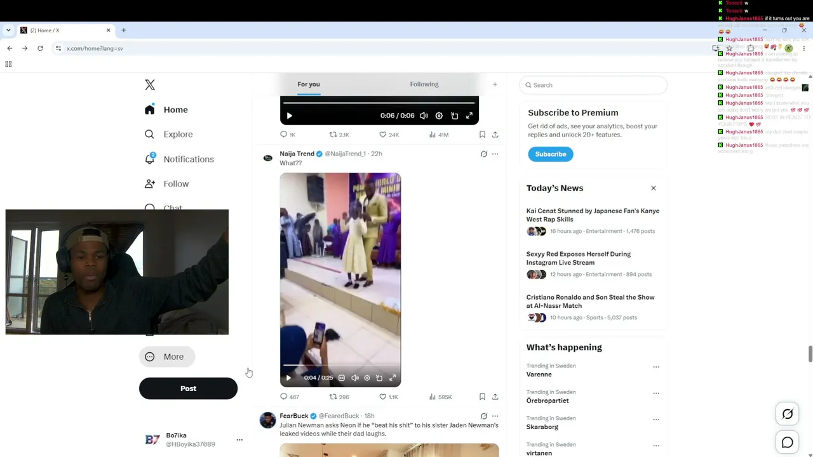The height and width of the screenshot is (457, 813).
Task: Like the post with 24K likes
Action: click(389, 135)
